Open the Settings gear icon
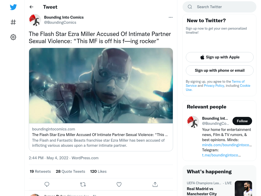The height and width of the screenshot is (196, 261). coord(13,37)
